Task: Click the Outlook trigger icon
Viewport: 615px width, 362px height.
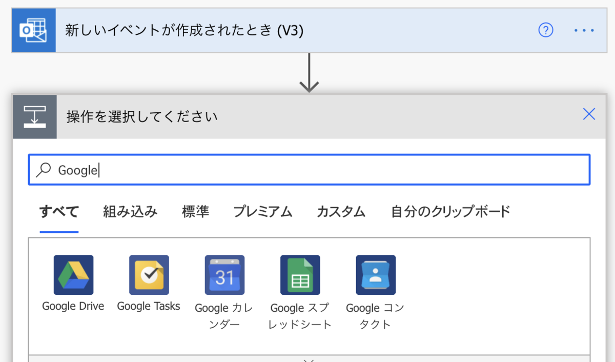Action: (x=33, y=30)
